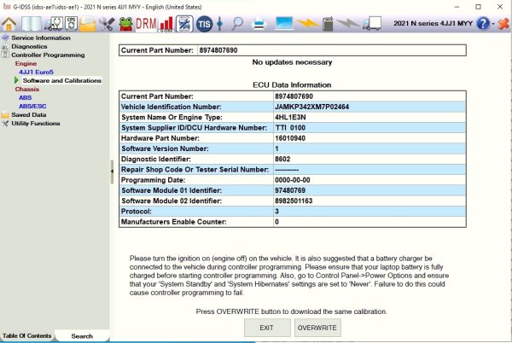The image size is (512, 343).
Task: Click the Protocol row label
Action: 137,211
